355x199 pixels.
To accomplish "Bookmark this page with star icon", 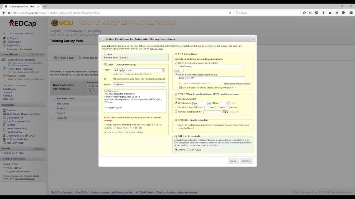I will pyautogui.click(x=304, y=13).
